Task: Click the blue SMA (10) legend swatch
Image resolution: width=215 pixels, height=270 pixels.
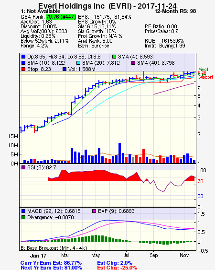Action: (23, 63)
